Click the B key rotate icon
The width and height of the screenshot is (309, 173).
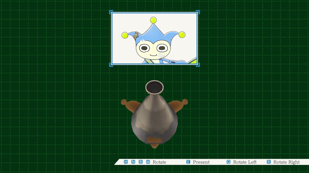(140, 162)
